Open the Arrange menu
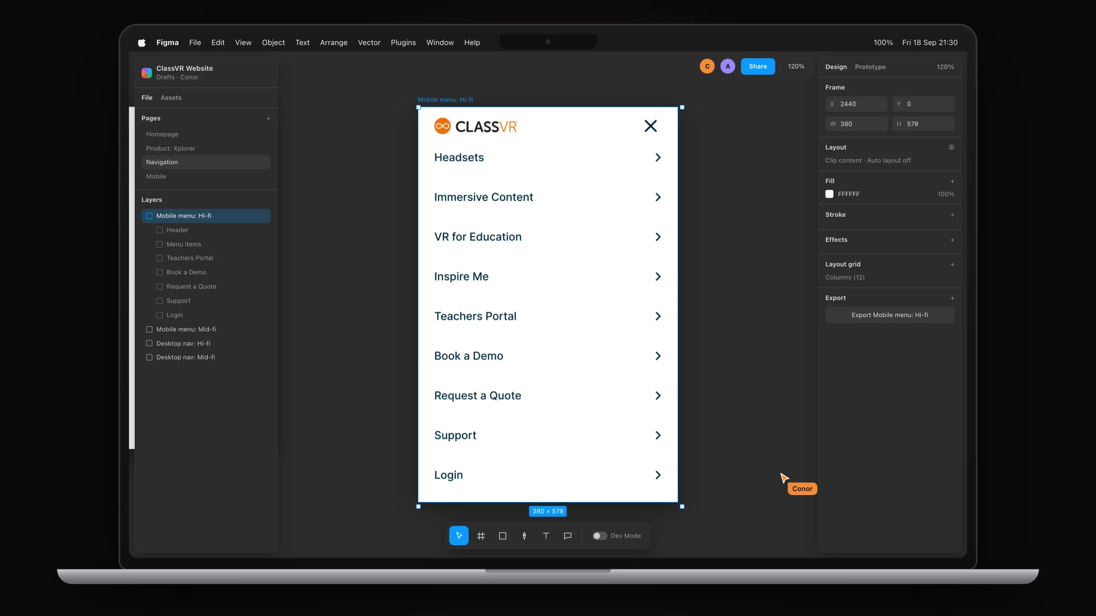 coord(333,42)
